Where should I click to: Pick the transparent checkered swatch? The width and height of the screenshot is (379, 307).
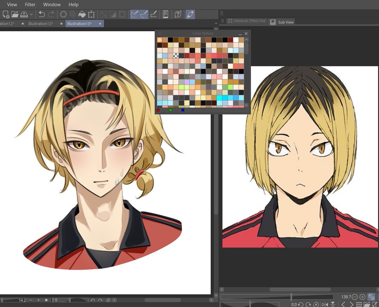176,56
